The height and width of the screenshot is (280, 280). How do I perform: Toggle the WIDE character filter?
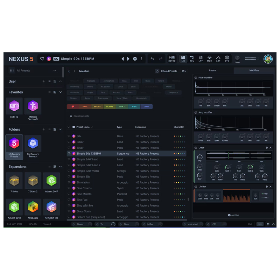pos(134,107)
